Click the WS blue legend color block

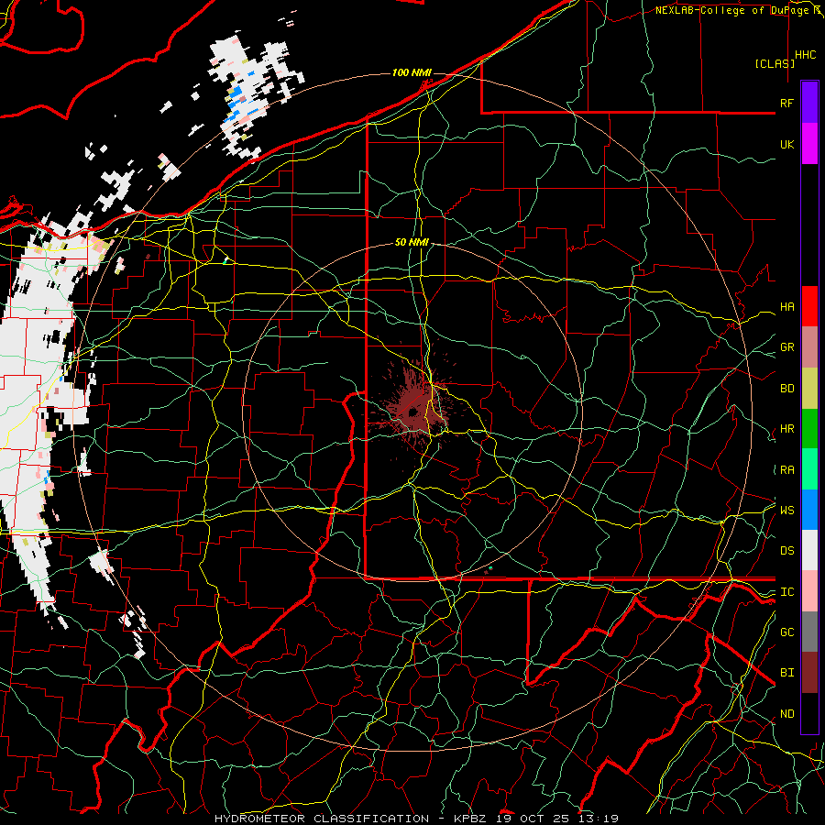click(x=809, y=510)
